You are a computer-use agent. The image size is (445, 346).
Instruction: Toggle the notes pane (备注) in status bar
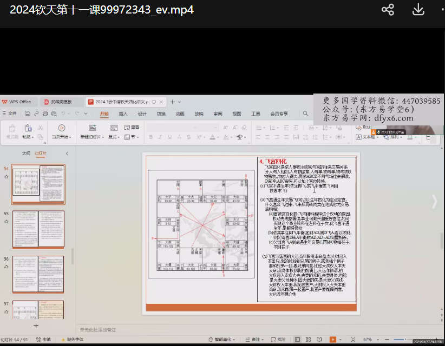[x=254, y=340]
